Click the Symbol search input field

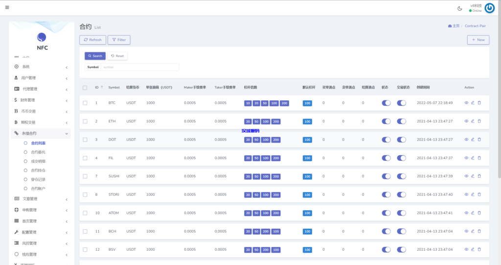[x=139, y=67]
